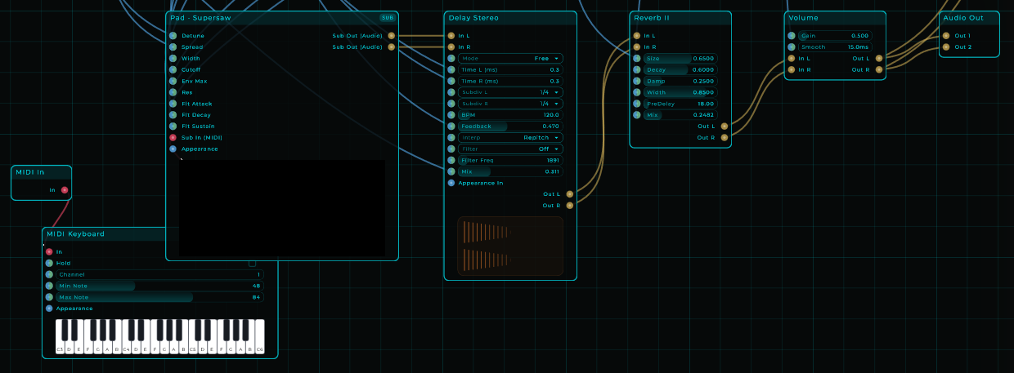Click the BPM field in Delay Stereo
1014x373 pixels.
(510, 115)
